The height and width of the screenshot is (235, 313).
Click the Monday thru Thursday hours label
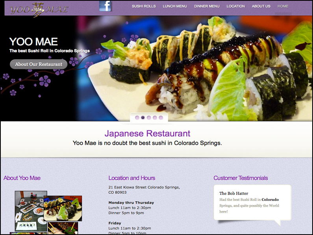tap(131, 203)
